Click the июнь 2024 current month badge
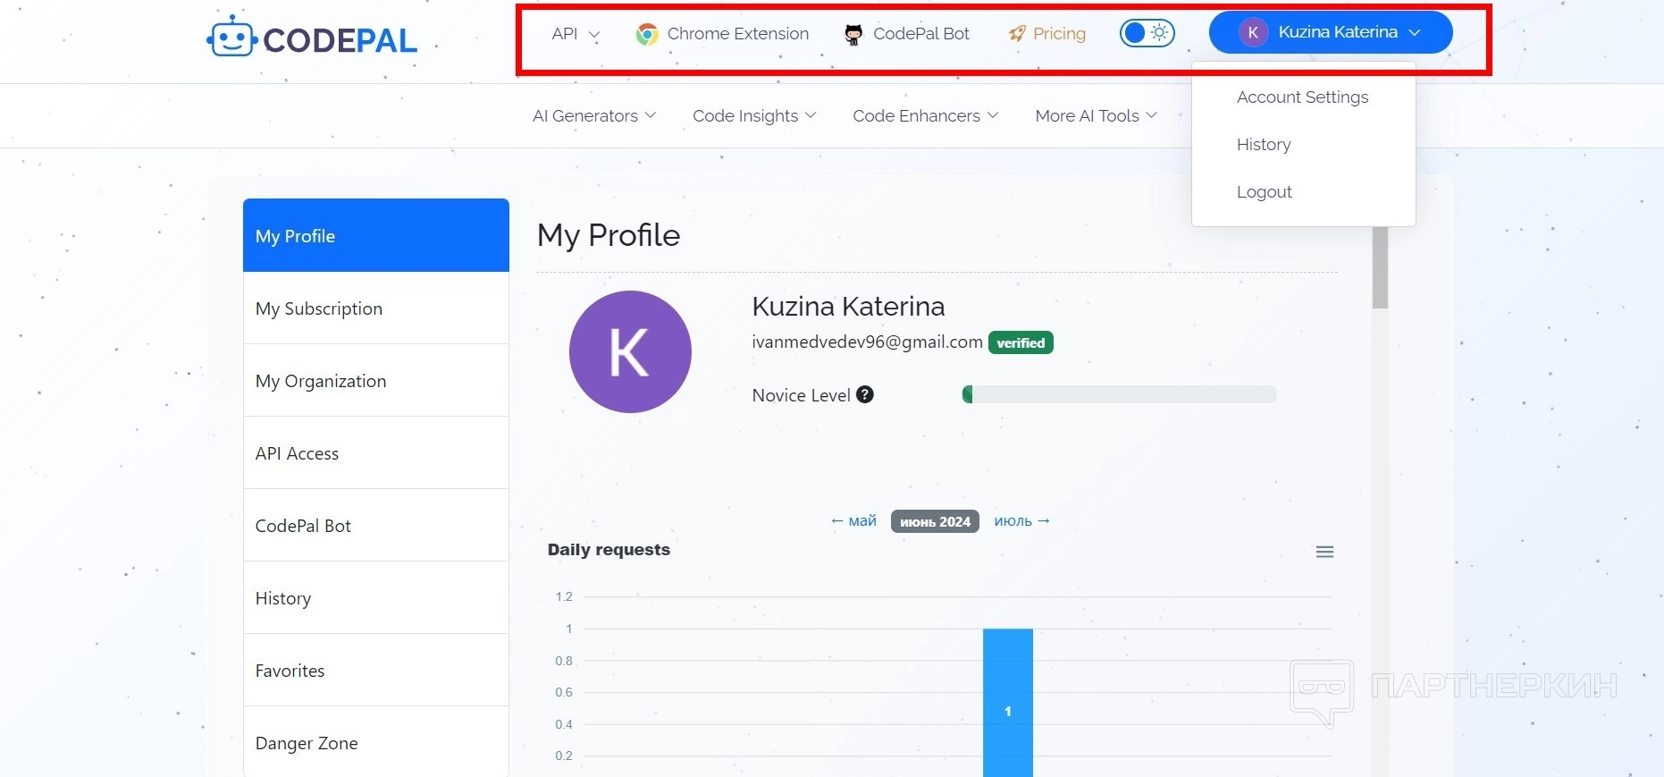The height and width of the screenshot is (777, 1664). coord(935,521)
